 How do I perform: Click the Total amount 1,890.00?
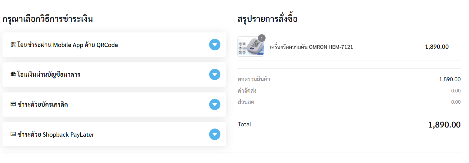444,125
